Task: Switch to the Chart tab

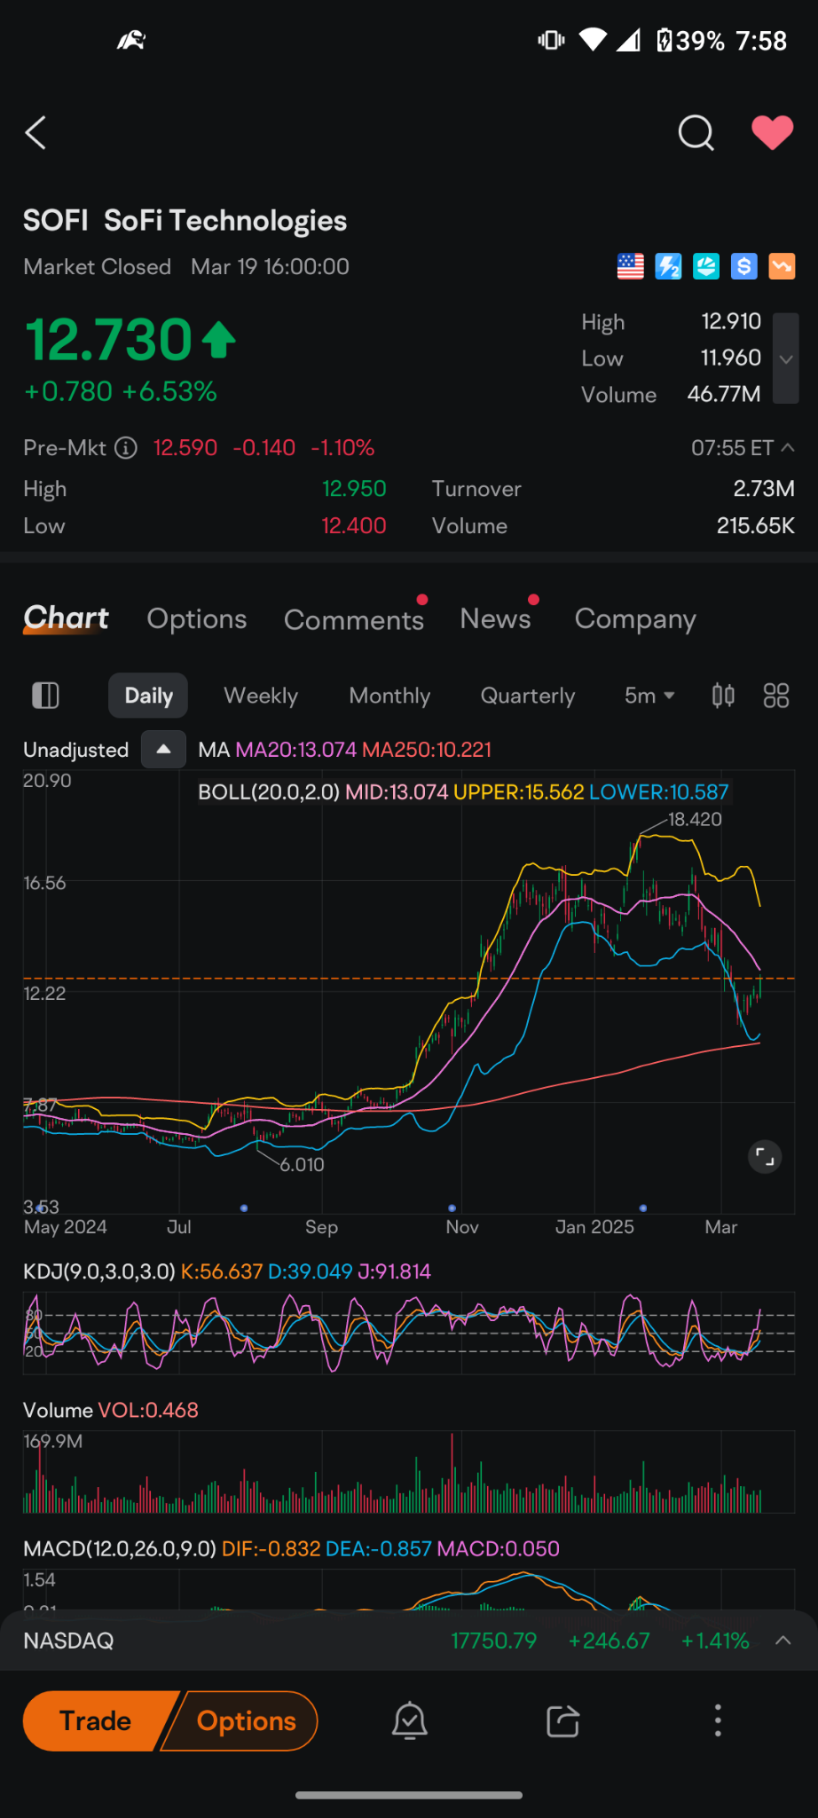Action: 66,618
